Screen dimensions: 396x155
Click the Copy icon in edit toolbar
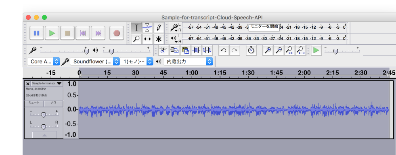(174, 50)
